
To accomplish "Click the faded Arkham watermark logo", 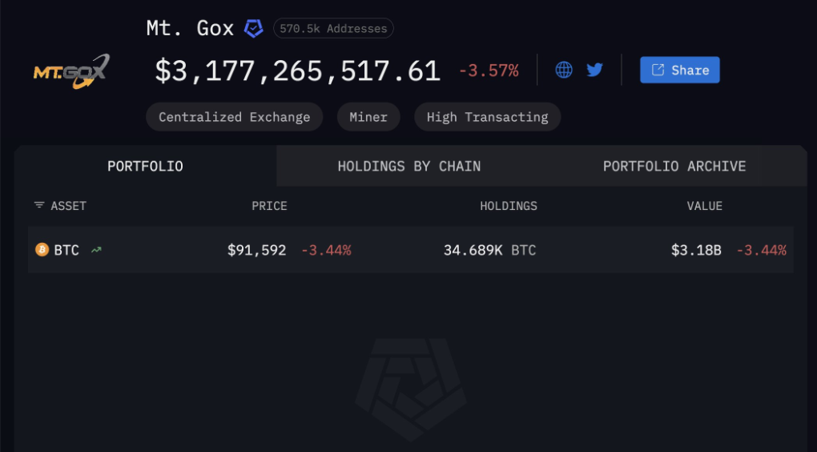I will [x=410, y=389].
